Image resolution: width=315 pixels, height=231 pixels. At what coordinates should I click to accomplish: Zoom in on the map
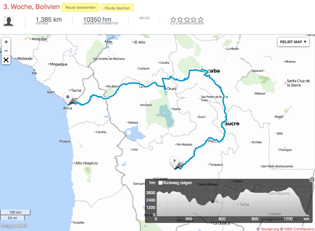point(6,42)
